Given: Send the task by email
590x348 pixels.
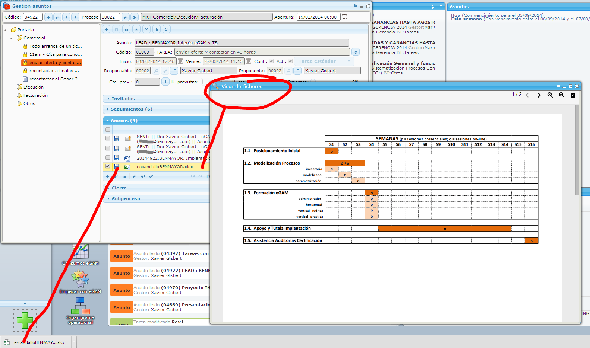Looking at the screenshot, I should pyautogui.click(x=136, y=29).
